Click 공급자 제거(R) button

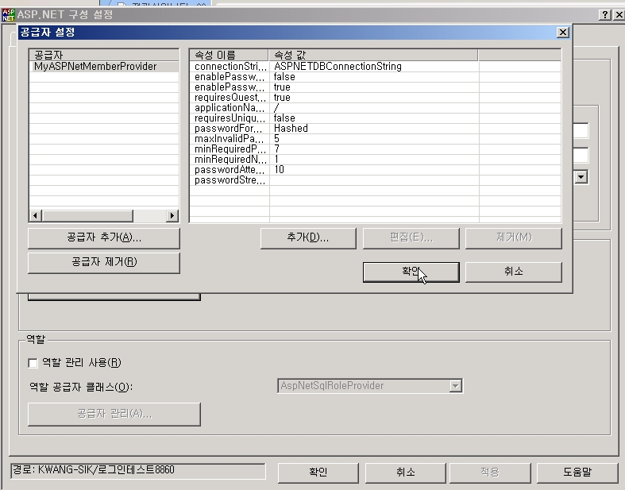click(x=104, y=262)
